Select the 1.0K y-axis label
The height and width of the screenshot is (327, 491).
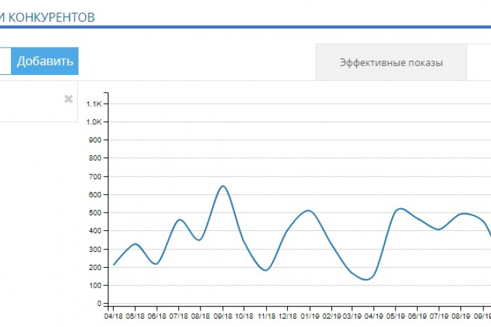[94, 122]
